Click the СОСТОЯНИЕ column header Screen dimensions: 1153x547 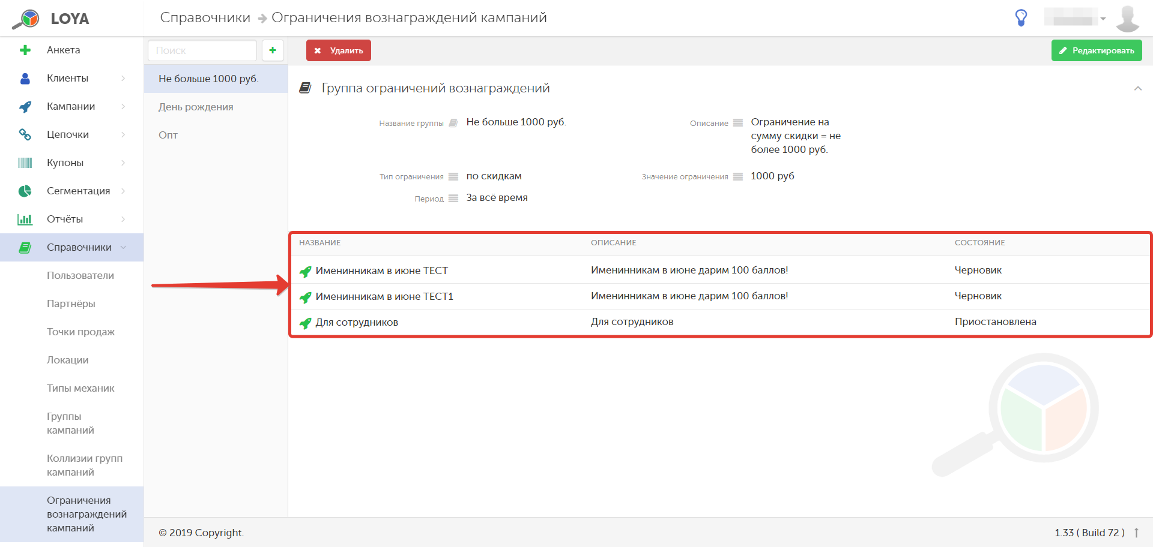pyautogui.click(x=980, y=243)
